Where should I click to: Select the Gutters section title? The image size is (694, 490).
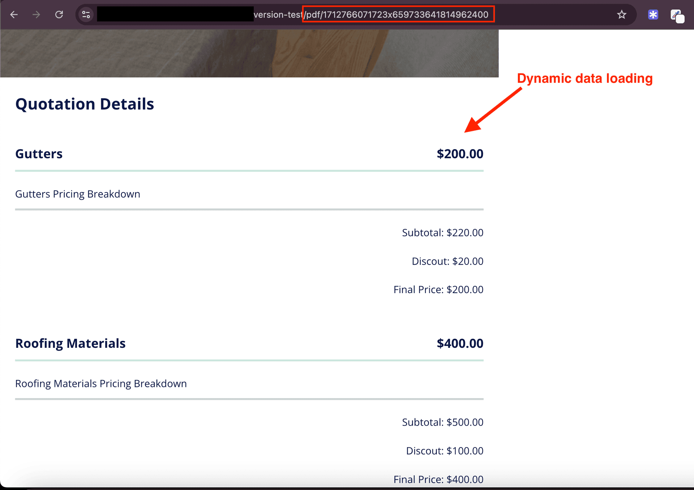tap(39, 154)
